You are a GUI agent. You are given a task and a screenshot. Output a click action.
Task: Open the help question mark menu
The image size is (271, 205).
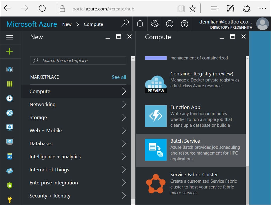pyautogui.click(x=184, y=24)
